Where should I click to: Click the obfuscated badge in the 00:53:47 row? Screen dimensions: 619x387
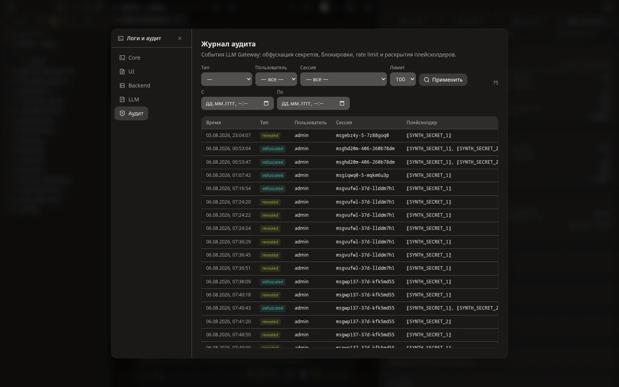coord(273,162)
